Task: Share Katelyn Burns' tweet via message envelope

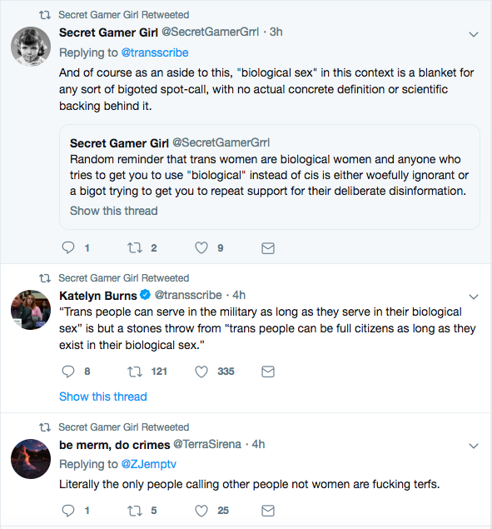Action: (x=268, y=372)
